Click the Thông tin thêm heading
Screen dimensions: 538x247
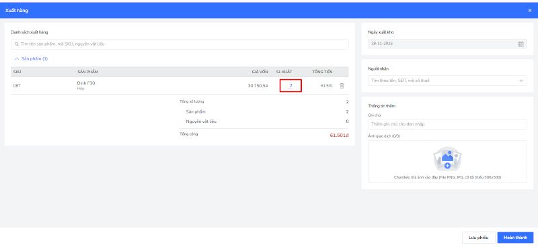coord(381,106)
